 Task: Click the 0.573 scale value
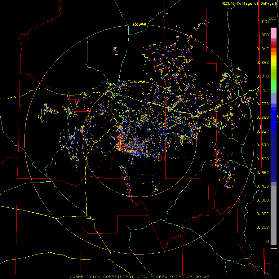263,145
